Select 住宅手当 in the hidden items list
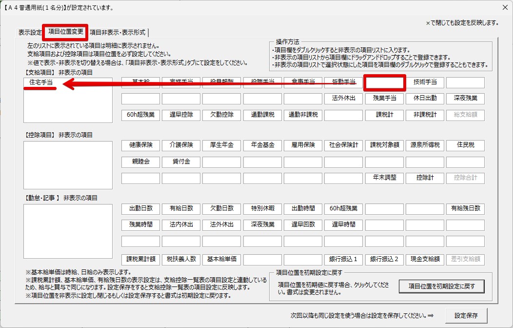 click(x=41, y=82)
